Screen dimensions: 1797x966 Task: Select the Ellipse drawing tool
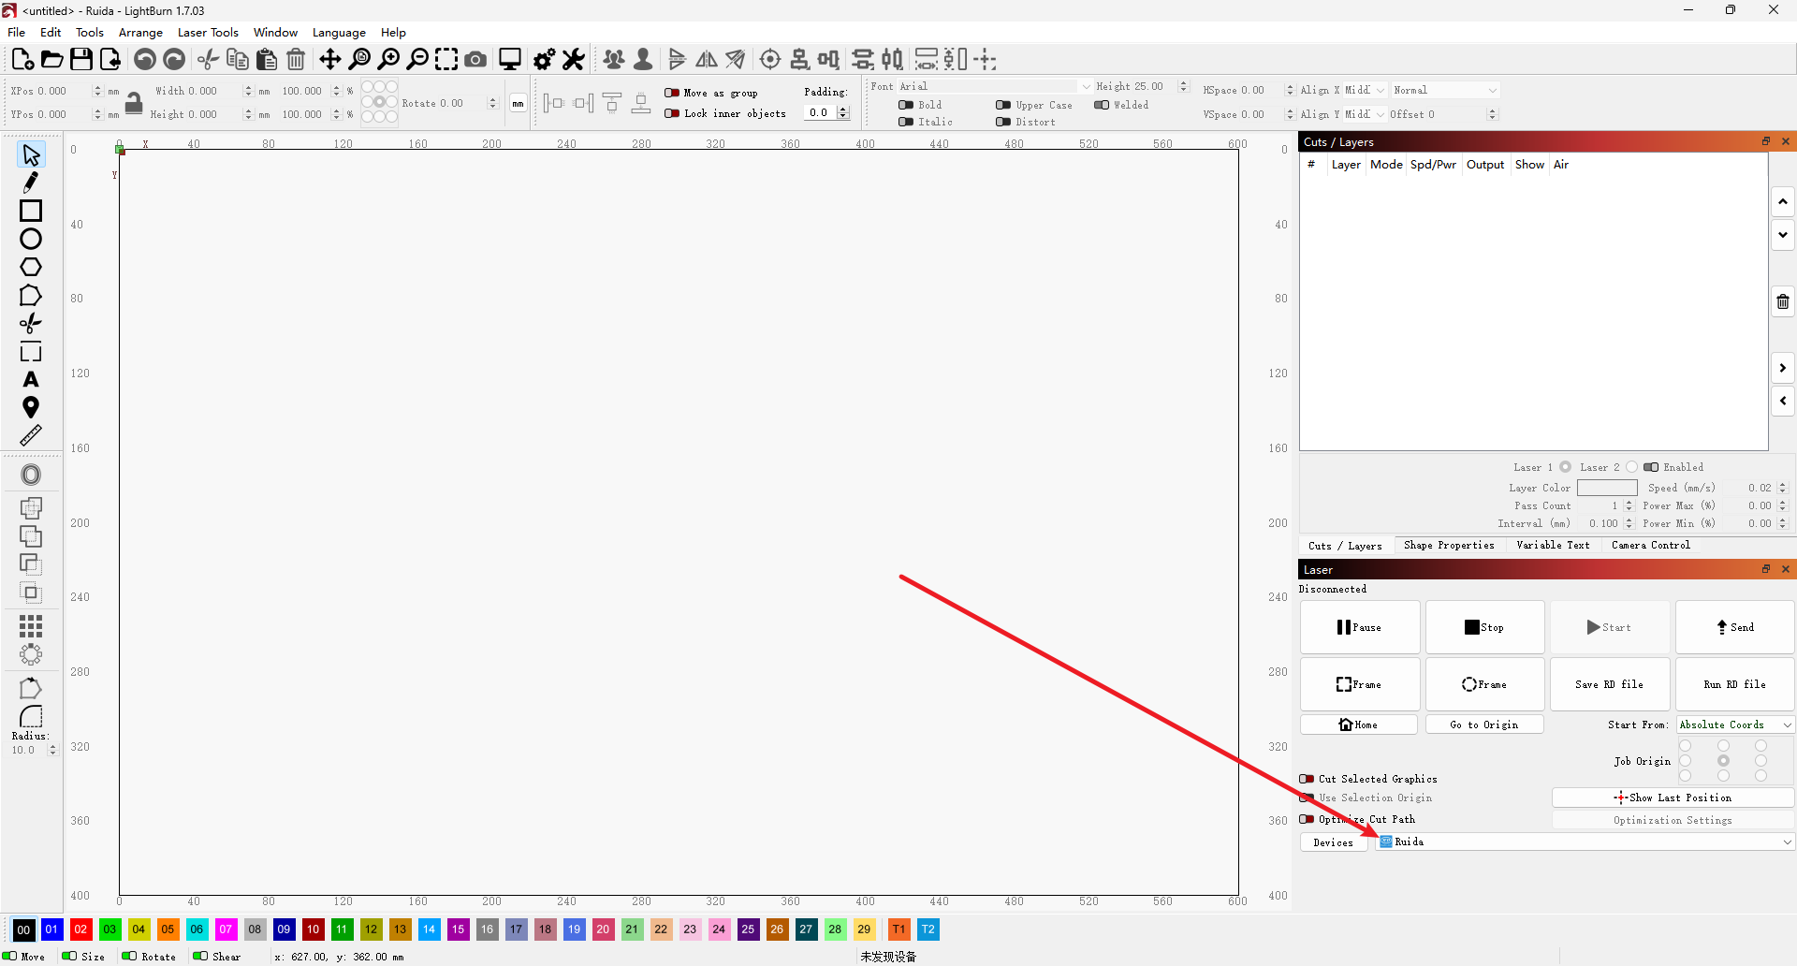31,239
